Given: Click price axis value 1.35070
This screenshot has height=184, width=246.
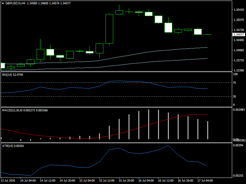Looking at the screenshot, I should pyautogui.click(x=239, y=20).
